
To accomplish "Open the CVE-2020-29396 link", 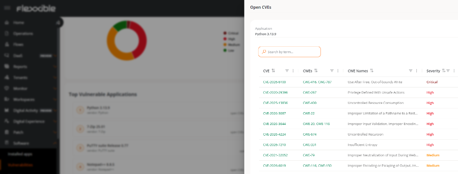I will click(x=275, y=92).
